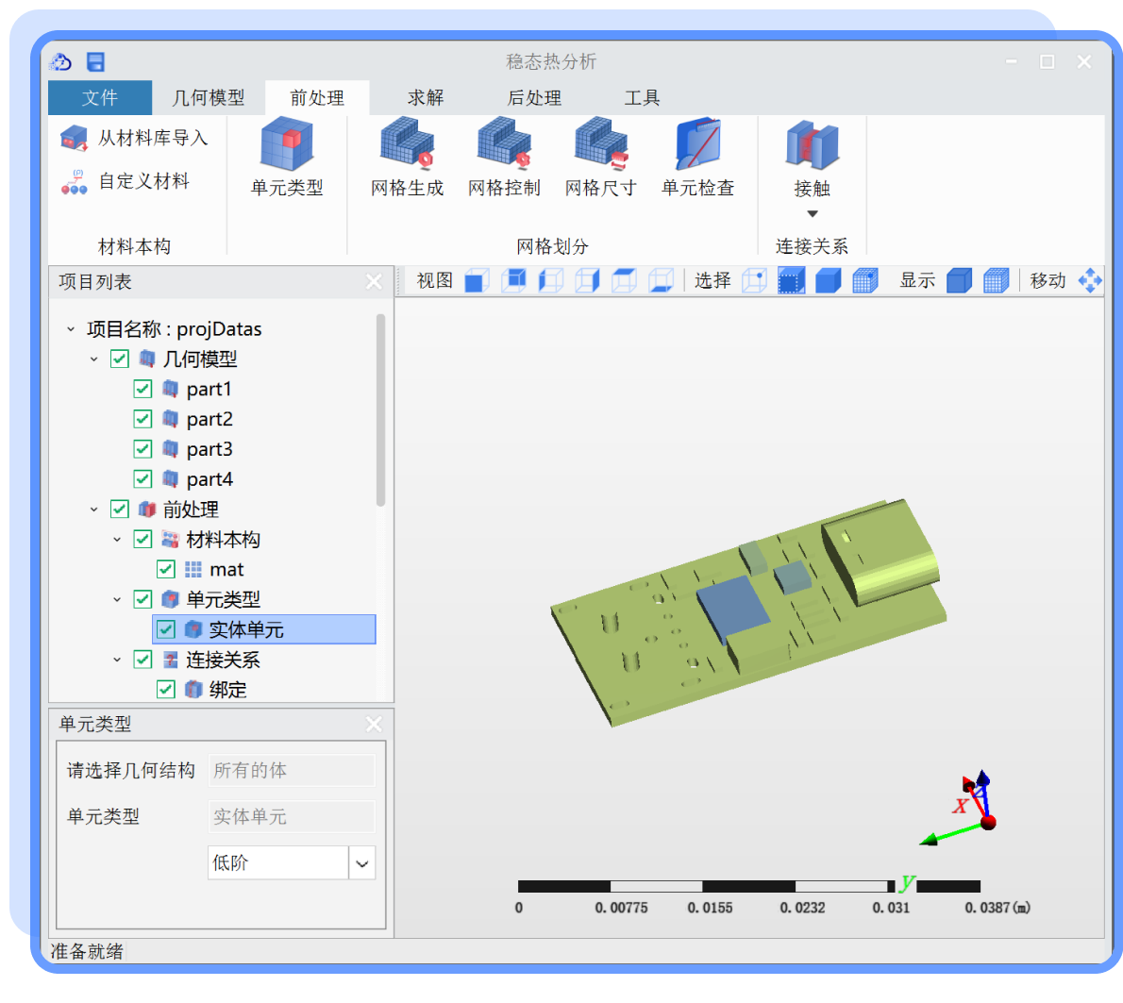This screenshot has height=1003, width=1123.
Task: Switch to bottom view cube icon
Action: (x=661, y=280)
